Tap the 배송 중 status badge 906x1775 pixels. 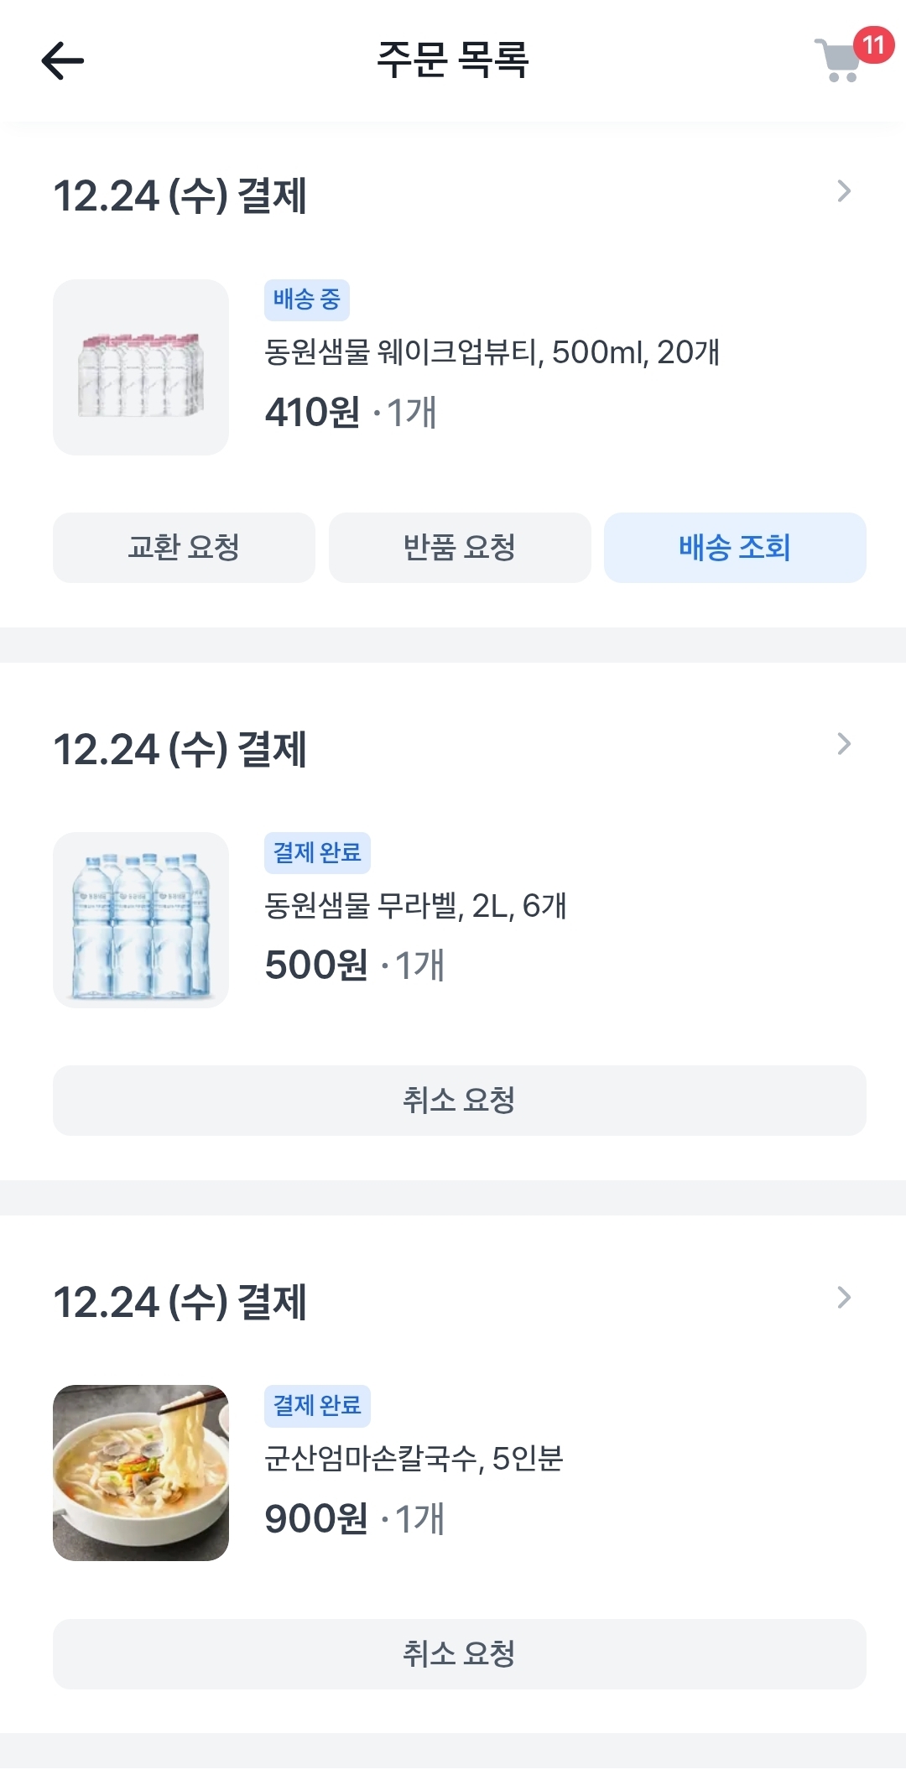pos(306,299)
